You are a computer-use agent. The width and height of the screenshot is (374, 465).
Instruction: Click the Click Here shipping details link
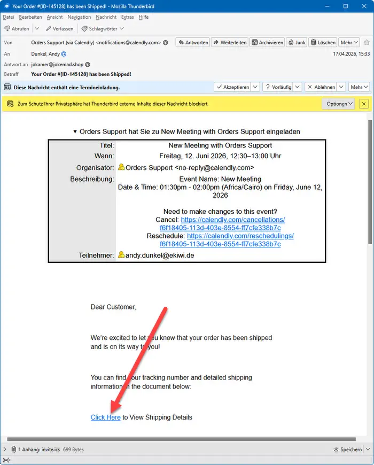pyautogui.click(x=105, y=417)
